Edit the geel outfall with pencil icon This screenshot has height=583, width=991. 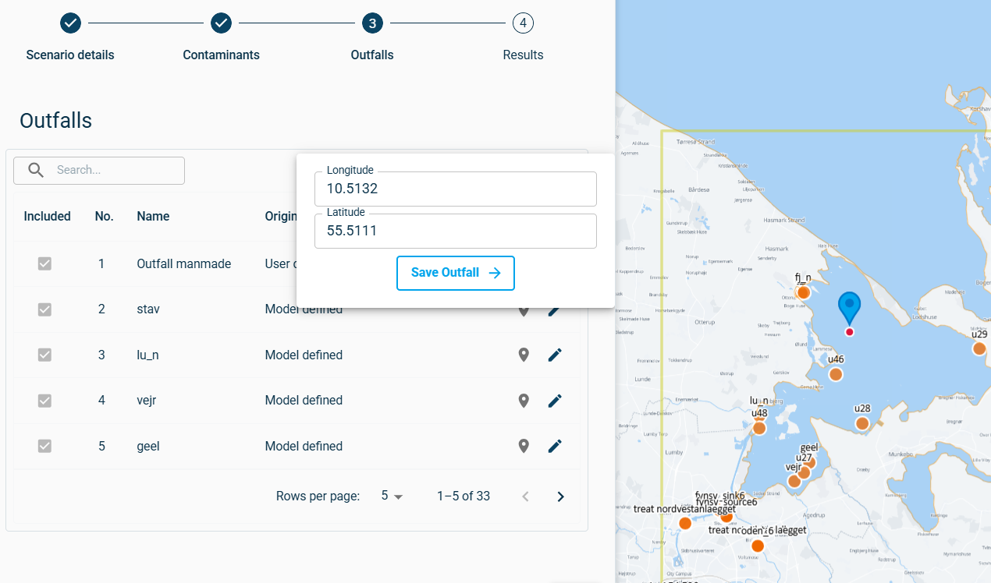554,446
